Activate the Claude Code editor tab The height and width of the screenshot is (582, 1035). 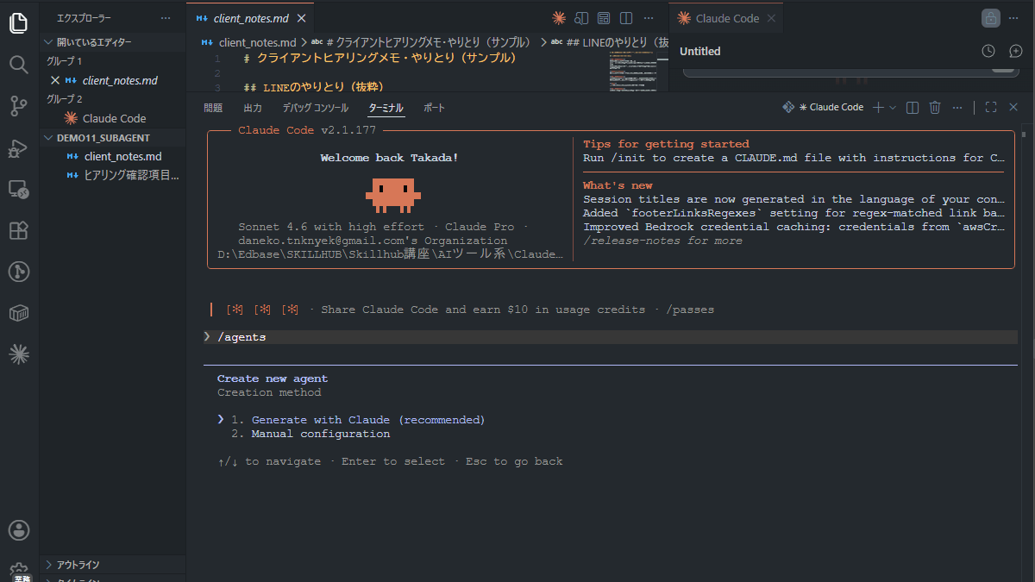tap(727, 18)
